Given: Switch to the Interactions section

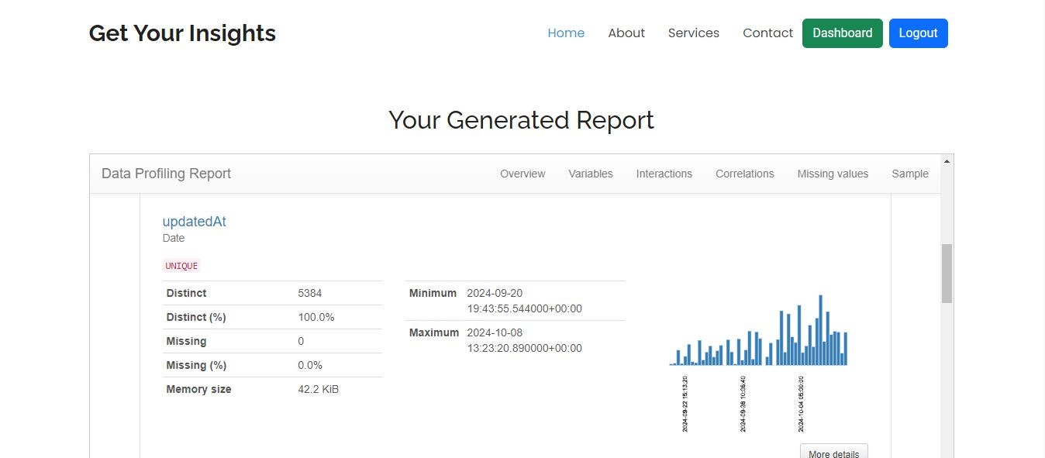Looking at the screenshot, I should [664, 174].
